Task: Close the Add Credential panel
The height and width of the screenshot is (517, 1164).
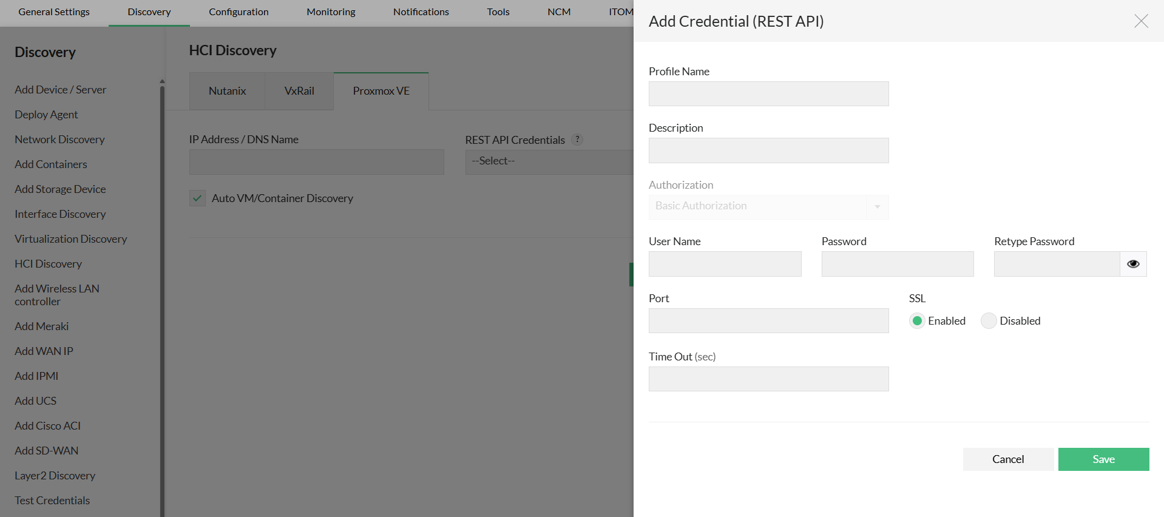Action: [x=1141, y=21]
